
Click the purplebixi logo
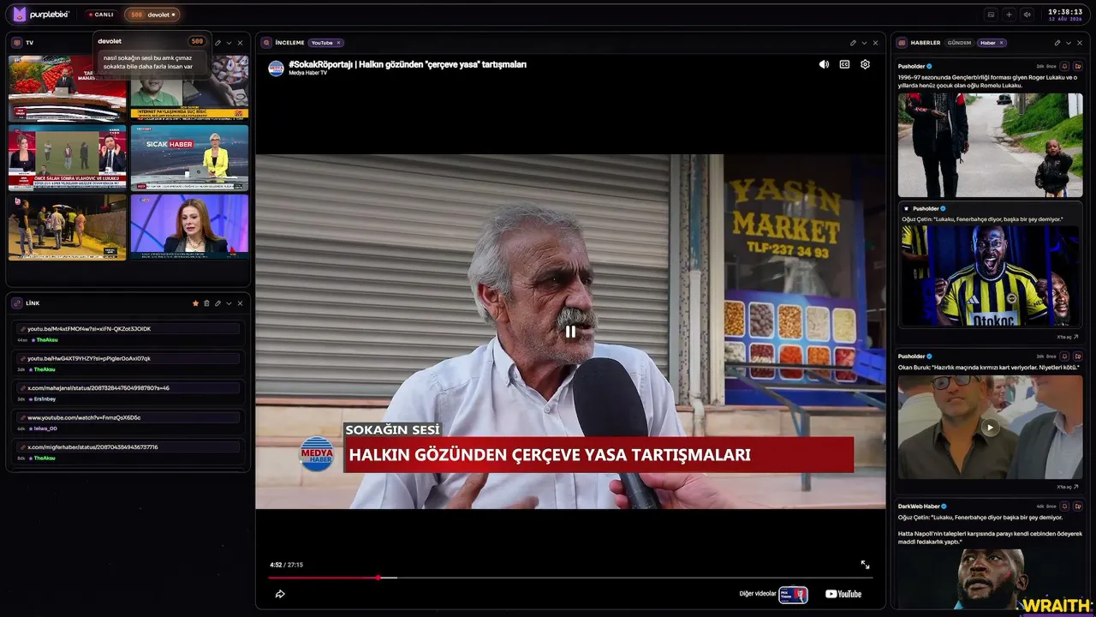43,15
